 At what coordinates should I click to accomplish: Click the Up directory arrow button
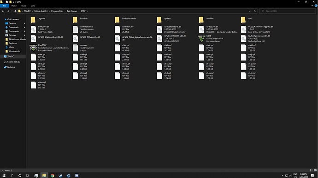pyautogui.click(x=15, y=11)
